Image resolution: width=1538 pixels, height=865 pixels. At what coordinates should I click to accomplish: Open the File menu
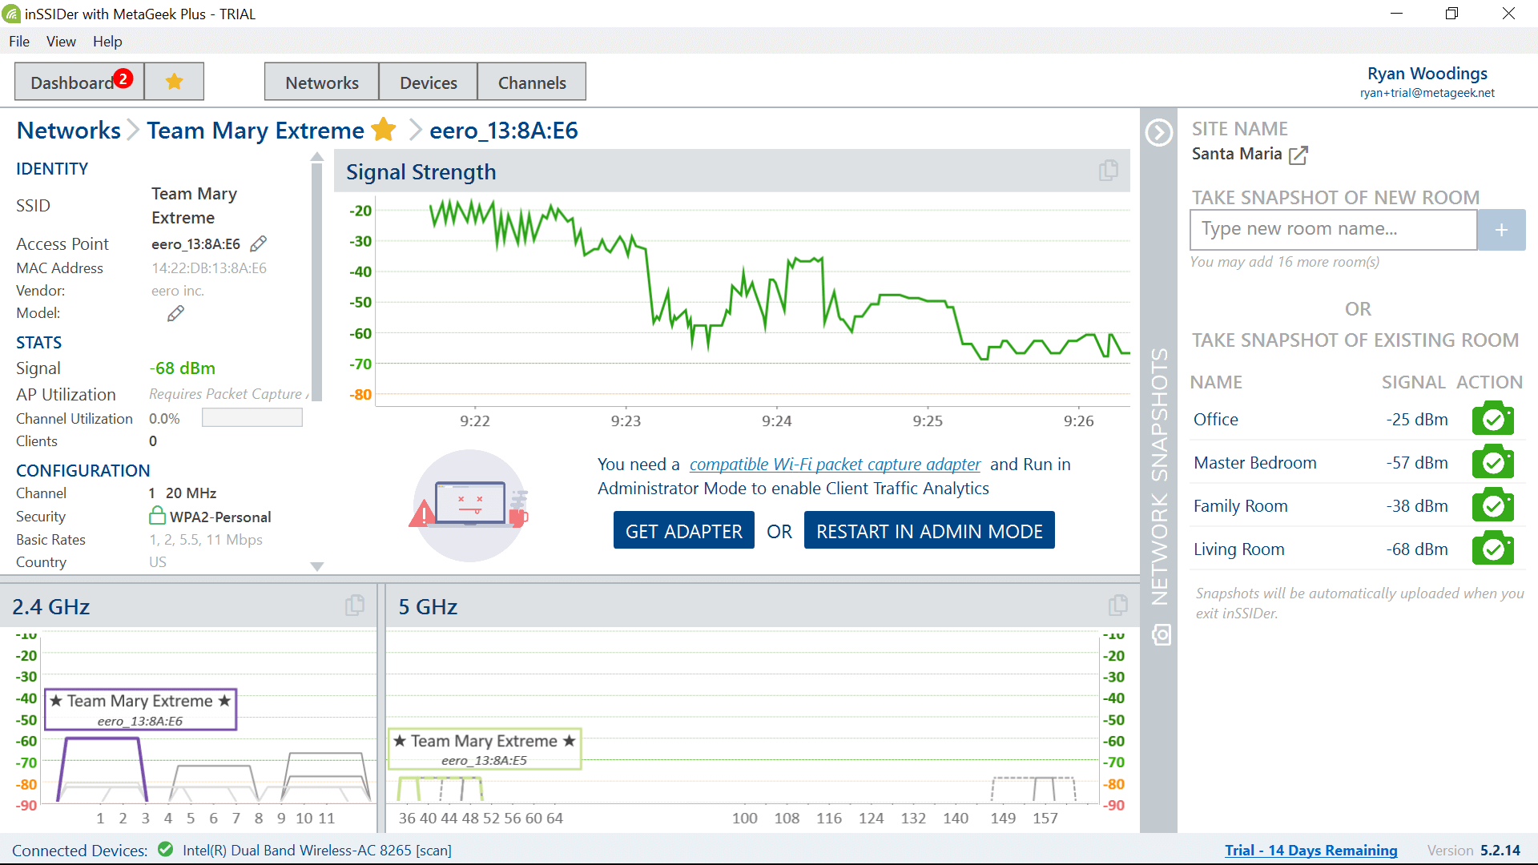[19, 42]
